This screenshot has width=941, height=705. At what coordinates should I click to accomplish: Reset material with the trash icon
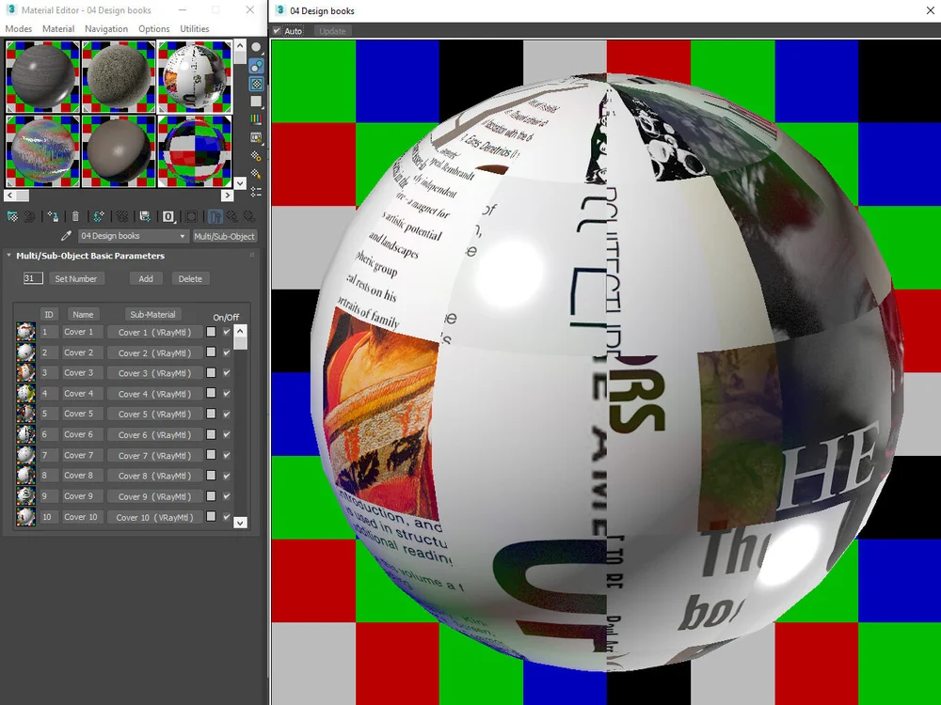(x=75, y=217)
